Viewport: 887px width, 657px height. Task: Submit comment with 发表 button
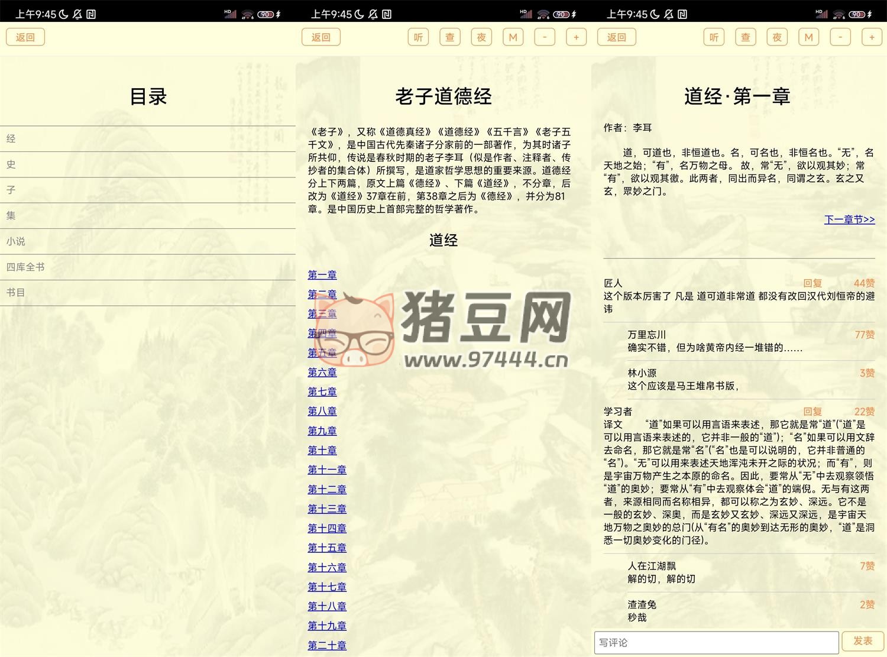863,641
